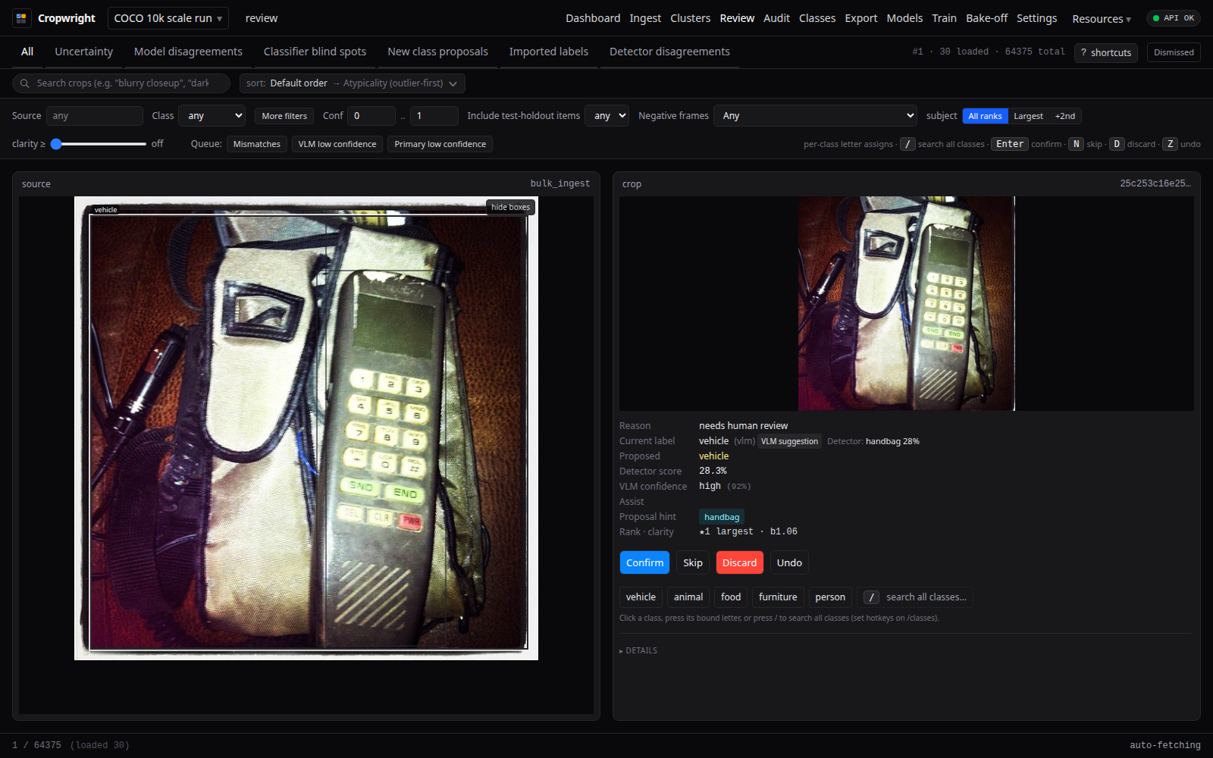
Task: Open the sort order dropdown
Action: (352, 83)
